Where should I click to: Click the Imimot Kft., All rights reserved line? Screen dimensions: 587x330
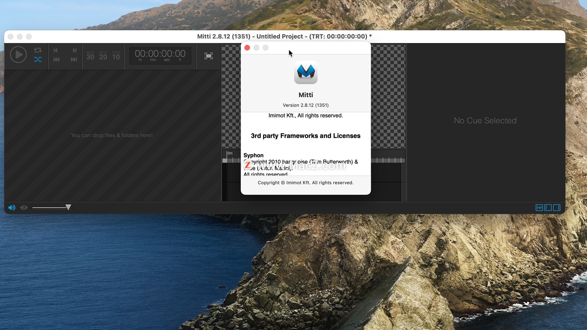[x=306, y=116]
